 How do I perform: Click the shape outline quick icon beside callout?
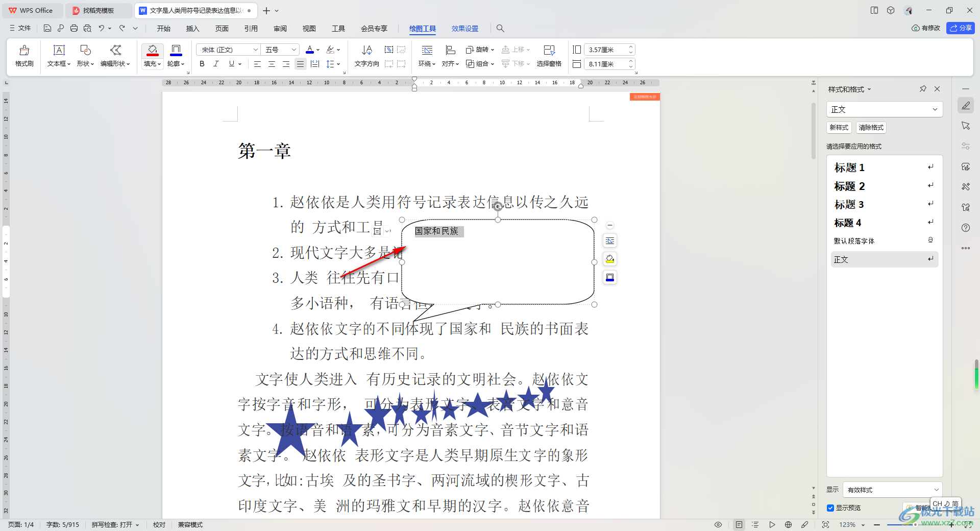pyautogui.click(x=610, y=277)
